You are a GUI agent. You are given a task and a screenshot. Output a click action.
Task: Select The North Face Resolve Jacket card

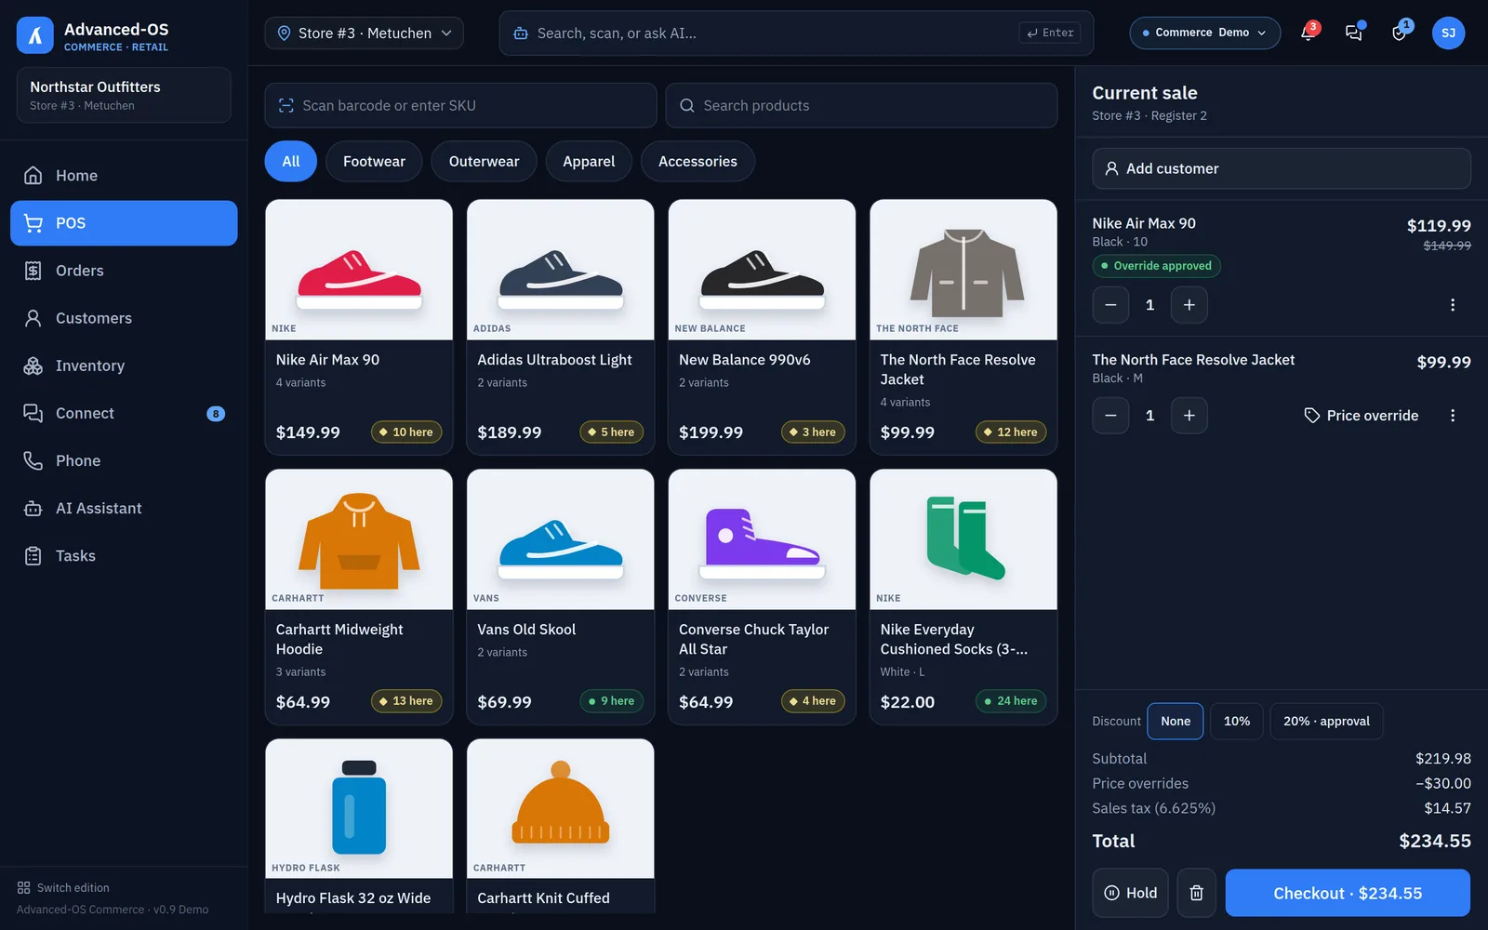963,326
